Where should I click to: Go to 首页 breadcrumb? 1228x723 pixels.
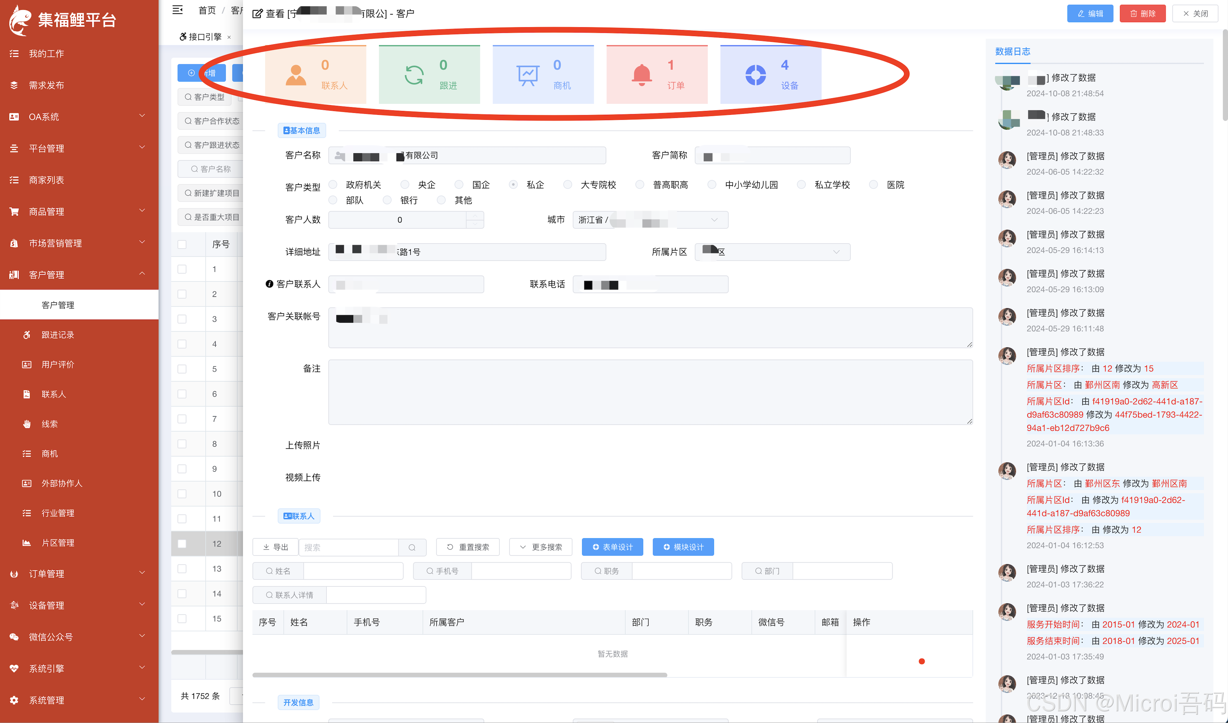(x=207, y=10)
